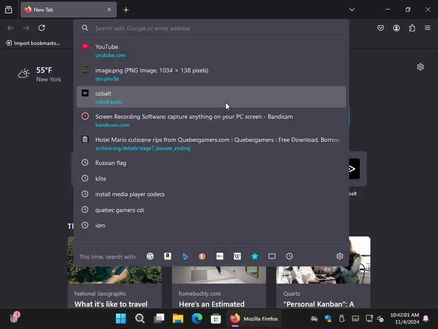The image size is (438, 329).
Task: Open Windows Security tray icon
Action: click(328, 318)
